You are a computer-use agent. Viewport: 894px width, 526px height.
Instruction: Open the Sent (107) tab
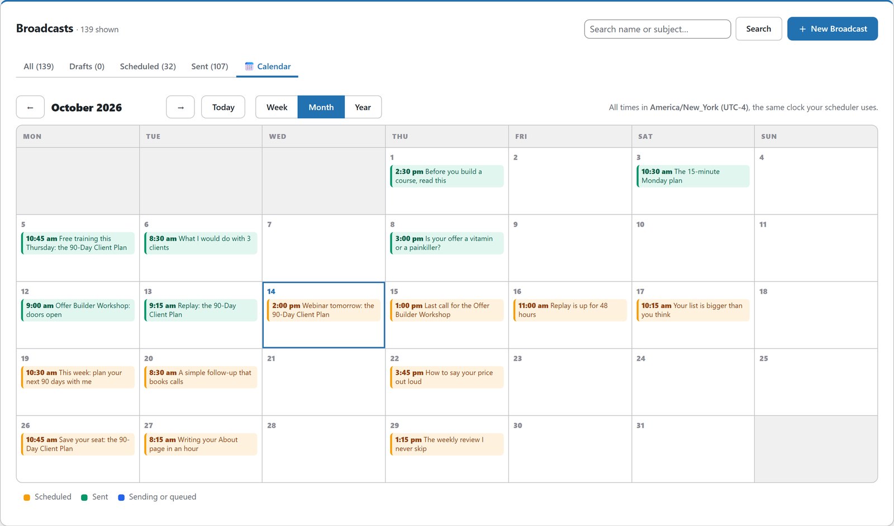point(210,66)
